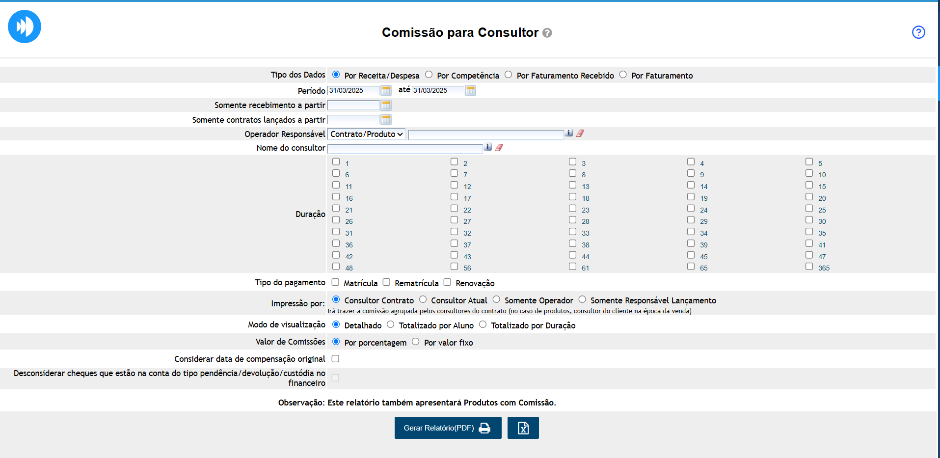Image resolution: width=940 pixels, height=458 pixels.
Task: Open calendar for Somente contratos lançados a partir
Action: click(386, 119)
